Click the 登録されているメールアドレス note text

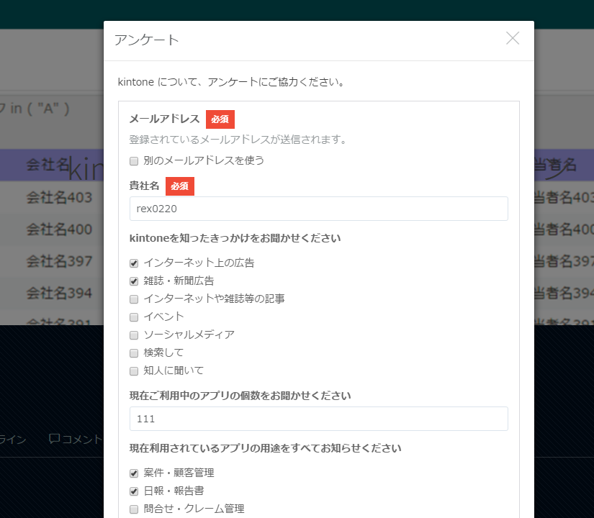point(238,140)
